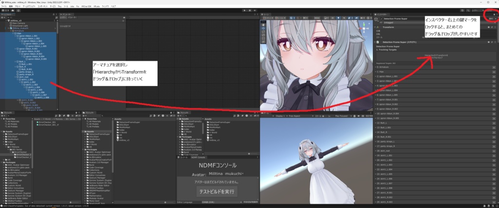Toggle the Inspector lock icon
Image resolution: width=499 pixels, height=208 pixels.
click(x=494, y=14)
